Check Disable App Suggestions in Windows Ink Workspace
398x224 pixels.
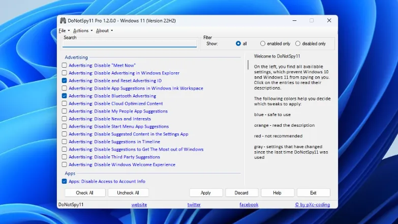(x=64, y=88)
